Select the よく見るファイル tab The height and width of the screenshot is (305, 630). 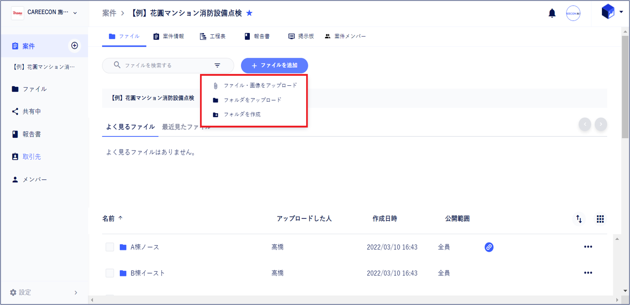pos(130,127)
